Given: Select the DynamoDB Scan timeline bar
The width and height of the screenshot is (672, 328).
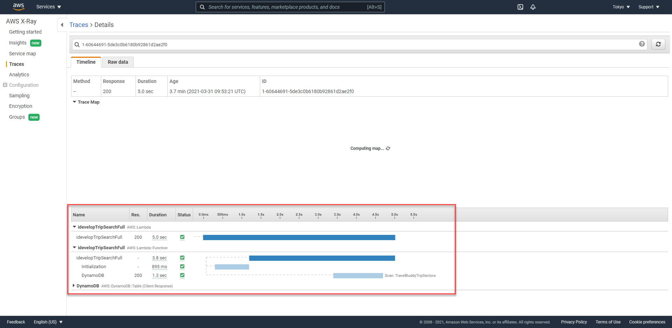Looking at the screenshot, I should pyautogui.click(x=358, y=276).
